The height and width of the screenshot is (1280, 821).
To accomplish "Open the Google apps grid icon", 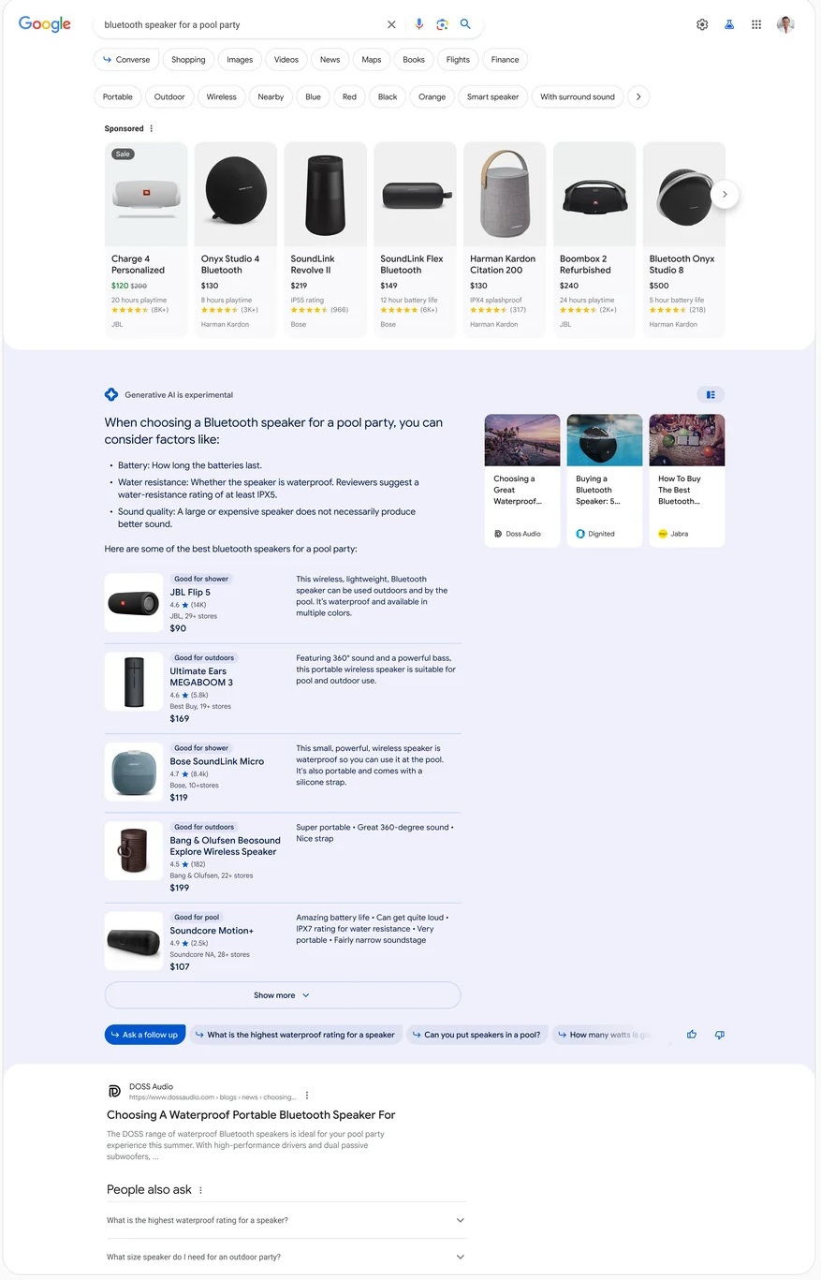I will click(756, 24).
